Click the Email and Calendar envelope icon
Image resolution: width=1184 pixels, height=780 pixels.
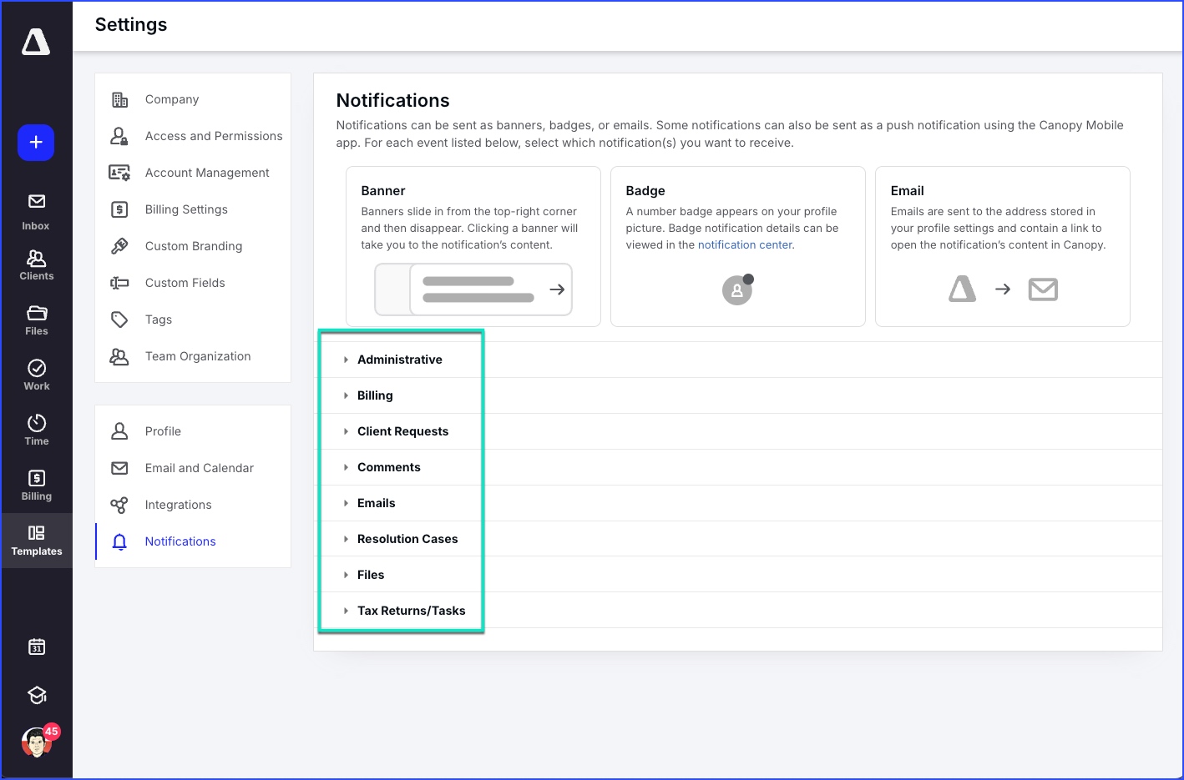pyautogui.click(x=119, y=468)
